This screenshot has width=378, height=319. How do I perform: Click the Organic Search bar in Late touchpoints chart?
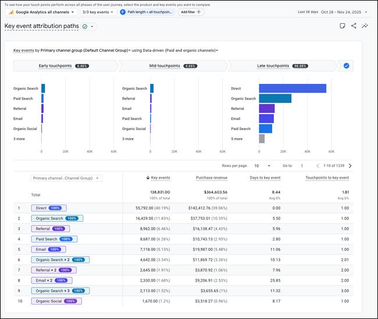275,98
